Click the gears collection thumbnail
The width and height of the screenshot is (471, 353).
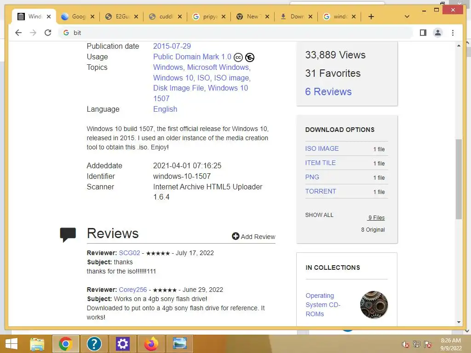click(374, 305)
